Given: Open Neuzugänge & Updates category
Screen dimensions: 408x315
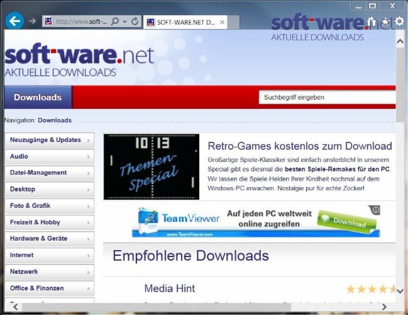Looking at the screenshot, I should [50, 140].
